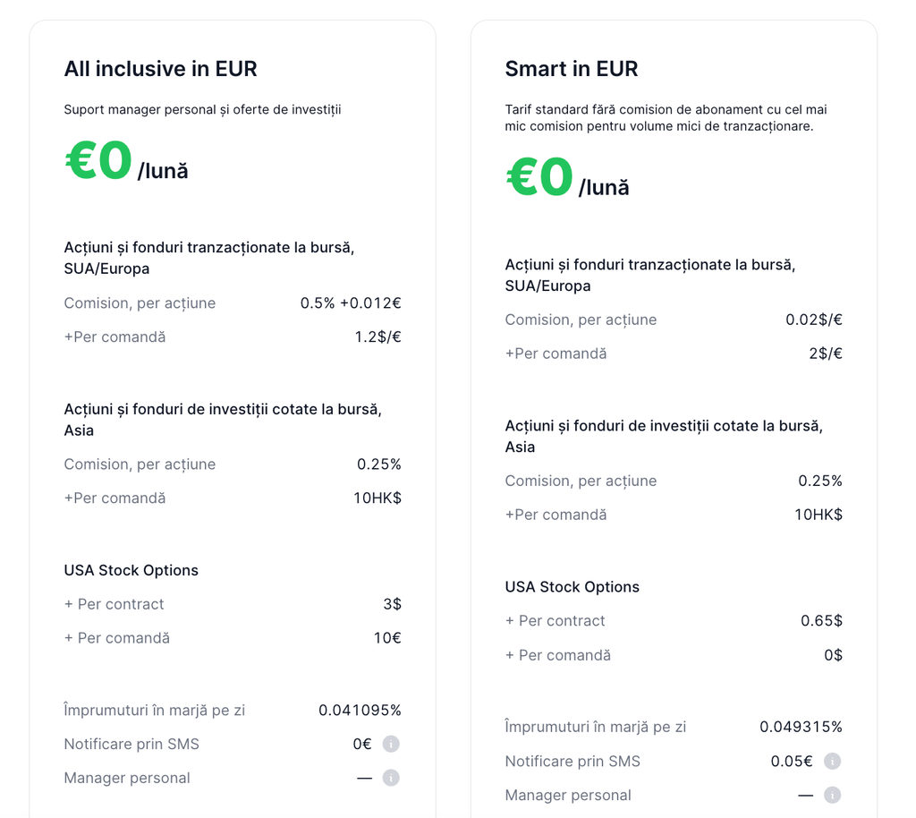The width and height of the screenshot is (916, 818).
Task: Click USA Stock Options heading in Smart plan
Action: 572,587
